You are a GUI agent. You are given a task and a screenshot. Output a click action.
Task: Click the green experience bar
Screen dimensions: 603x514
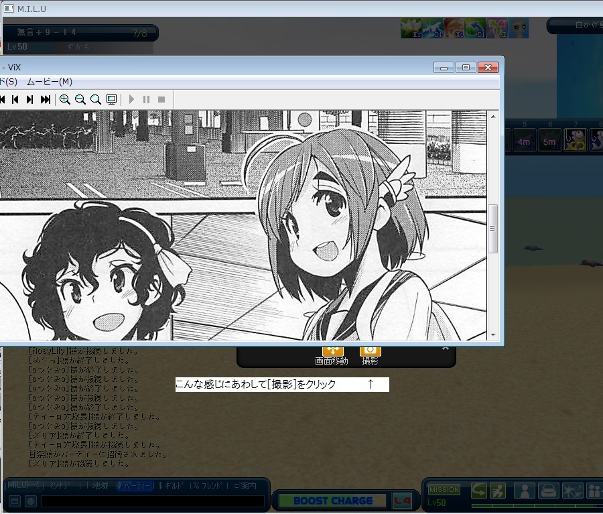click(x=537, y=506)
